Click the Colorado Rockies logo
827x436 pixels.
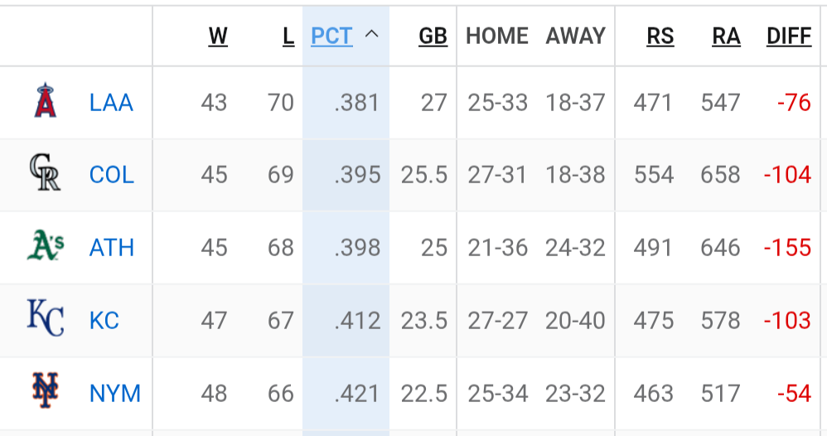click(46, 172)
